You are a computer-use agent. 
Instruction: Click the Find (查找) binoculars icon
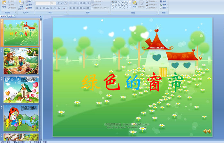coord(164,1)
